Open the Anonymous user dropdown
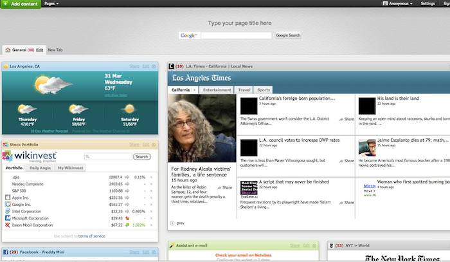Viewport: 450px width, 262px height. click(x=397, y=3)
